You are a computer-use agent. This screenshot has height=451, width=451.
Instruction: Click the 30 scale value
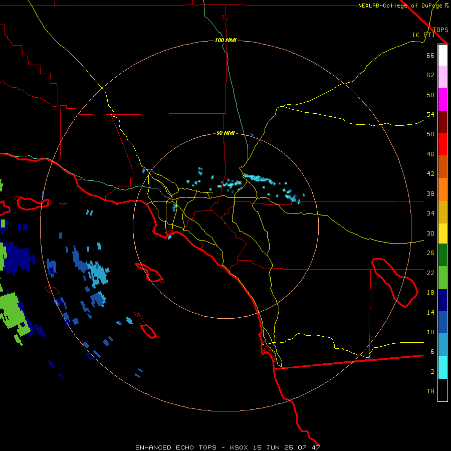point(430,233)
